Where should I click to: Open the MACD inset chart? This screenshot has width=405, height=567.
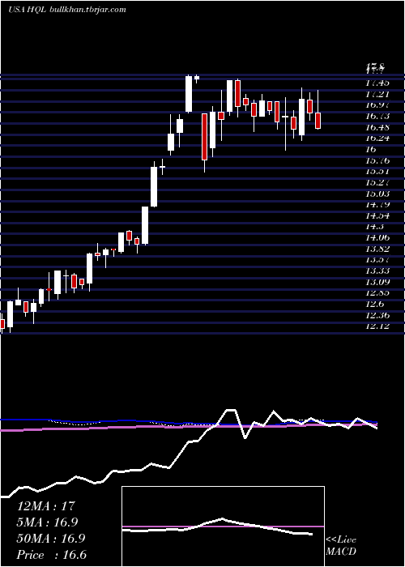(223, 526)
